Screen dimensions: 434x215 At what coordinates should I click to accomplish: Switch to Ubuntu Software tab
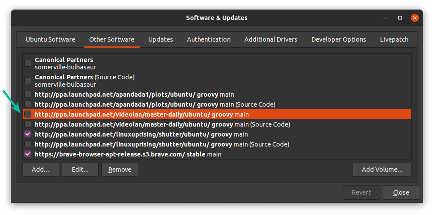50,39
